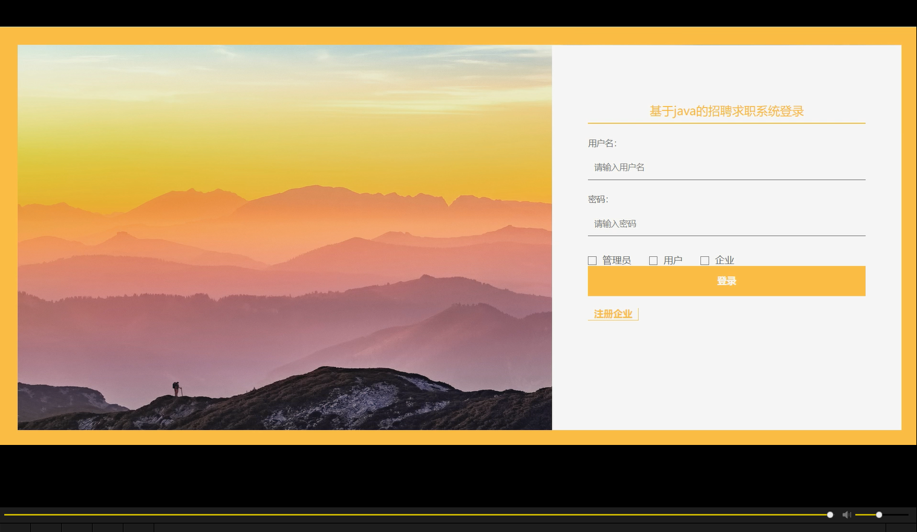Enable the 企业 role checkbox
Viewport: 917px width, 532px height.
[705, 260]
